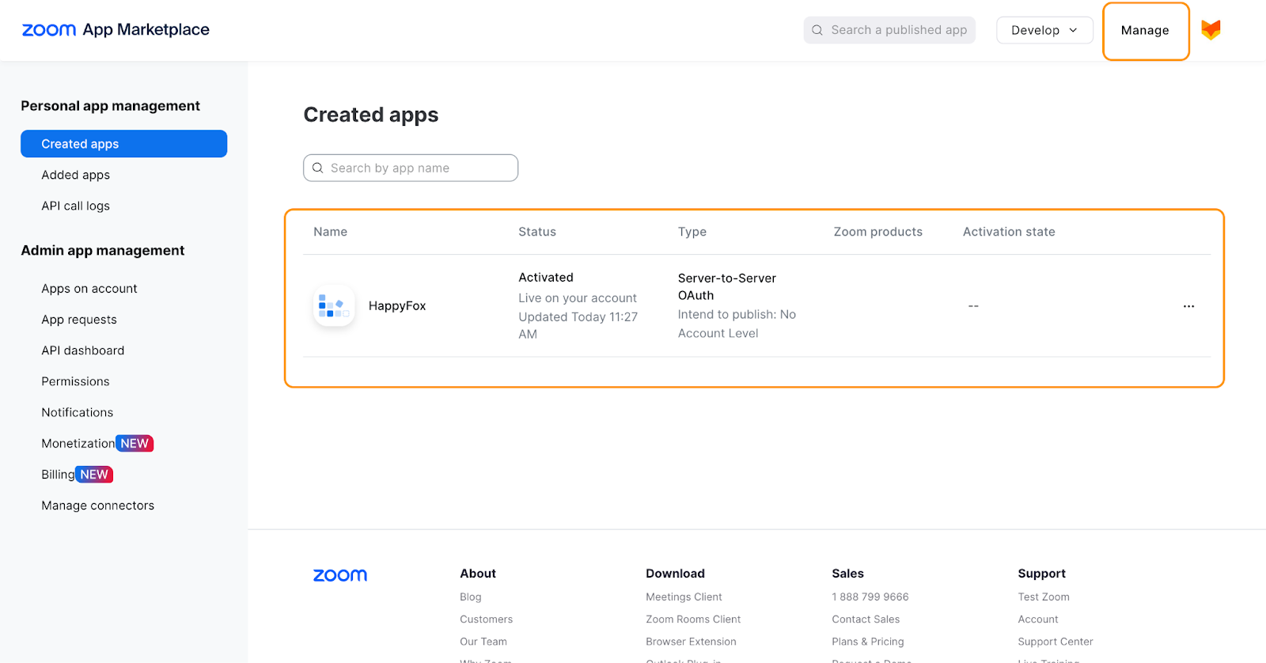Image resolution: width=1266 pixels, height=663 pixels.
Task: Open Added apps in sidebar
Action: [x=76, y=175]
